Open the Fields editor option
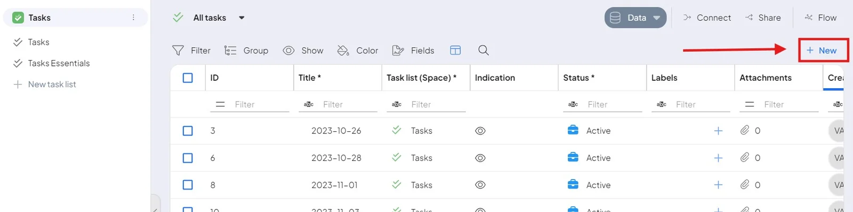Screen dimensions: 853x212 tap(413, 50)
